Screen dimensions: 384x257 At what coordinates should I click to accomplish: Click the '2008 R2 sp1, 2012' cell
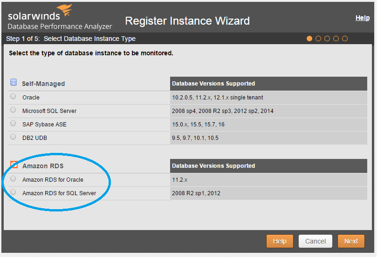[x=268, y=193]
